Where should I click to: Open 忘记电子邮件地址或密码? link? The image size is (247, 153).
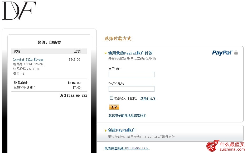click(127, 116)
